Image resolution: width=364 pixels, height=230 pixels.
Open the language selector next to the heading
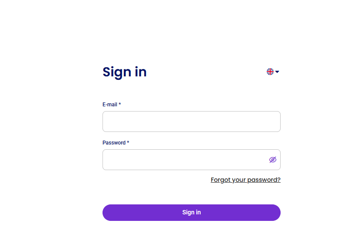(273, 72)
